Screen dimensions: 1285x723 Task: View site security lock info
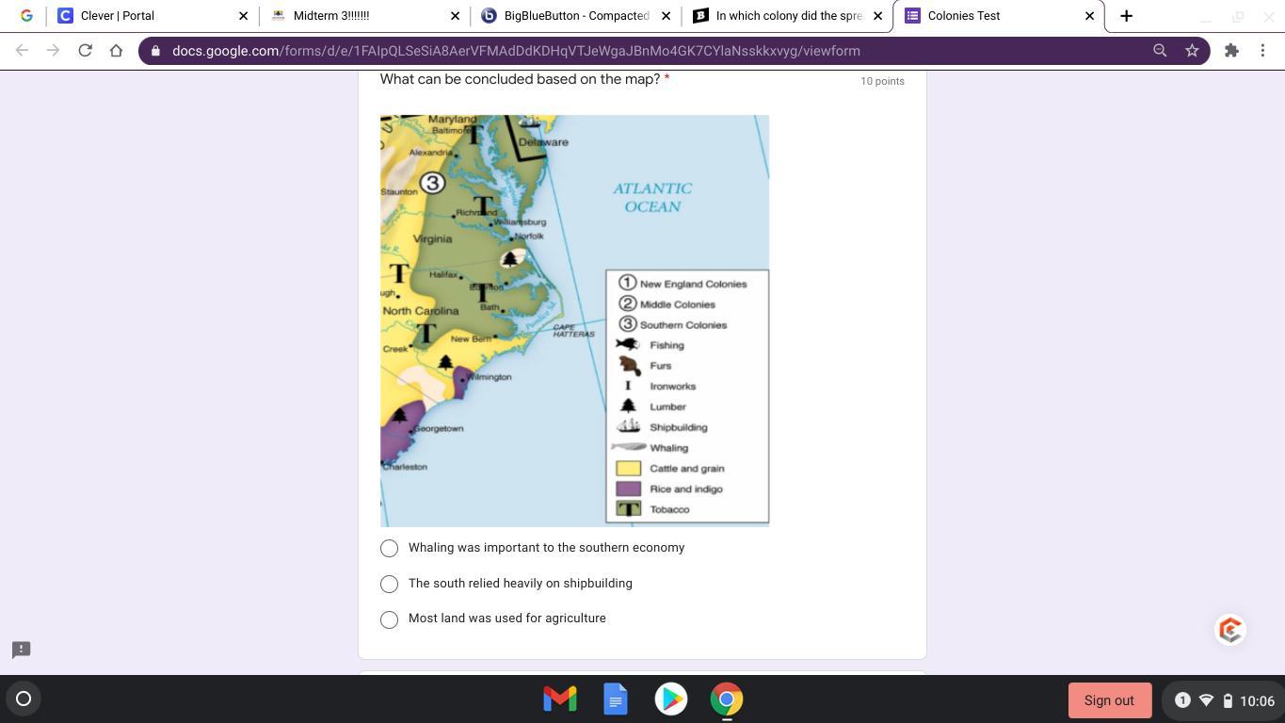click(155, 51)
